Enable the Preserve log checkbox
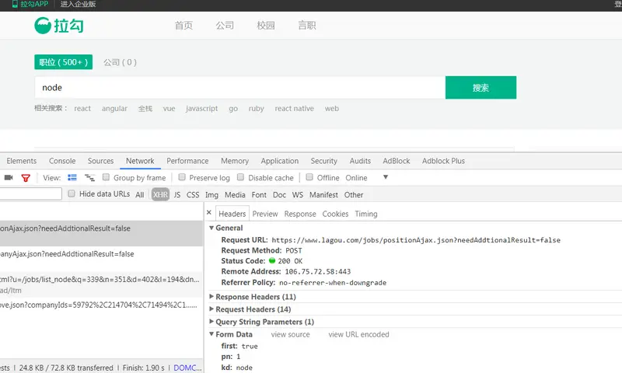622x373 pixels. [x=182, y=177]
